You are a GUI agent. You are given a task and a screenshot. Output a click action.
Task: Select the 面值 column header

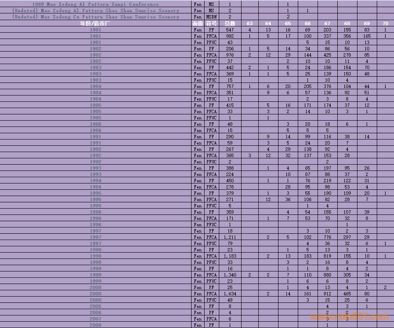(197, 23)
